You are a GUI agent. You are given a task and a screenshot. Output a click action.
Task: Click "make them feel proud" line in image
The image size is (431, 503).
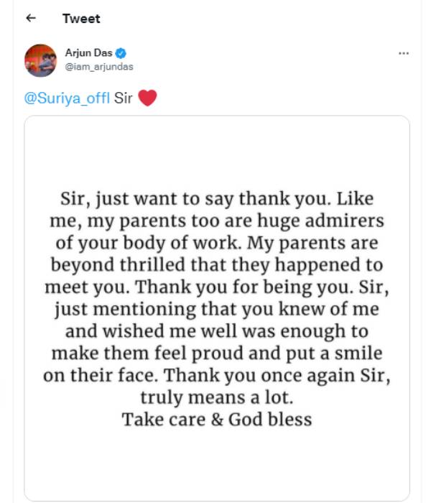[217, 352]
